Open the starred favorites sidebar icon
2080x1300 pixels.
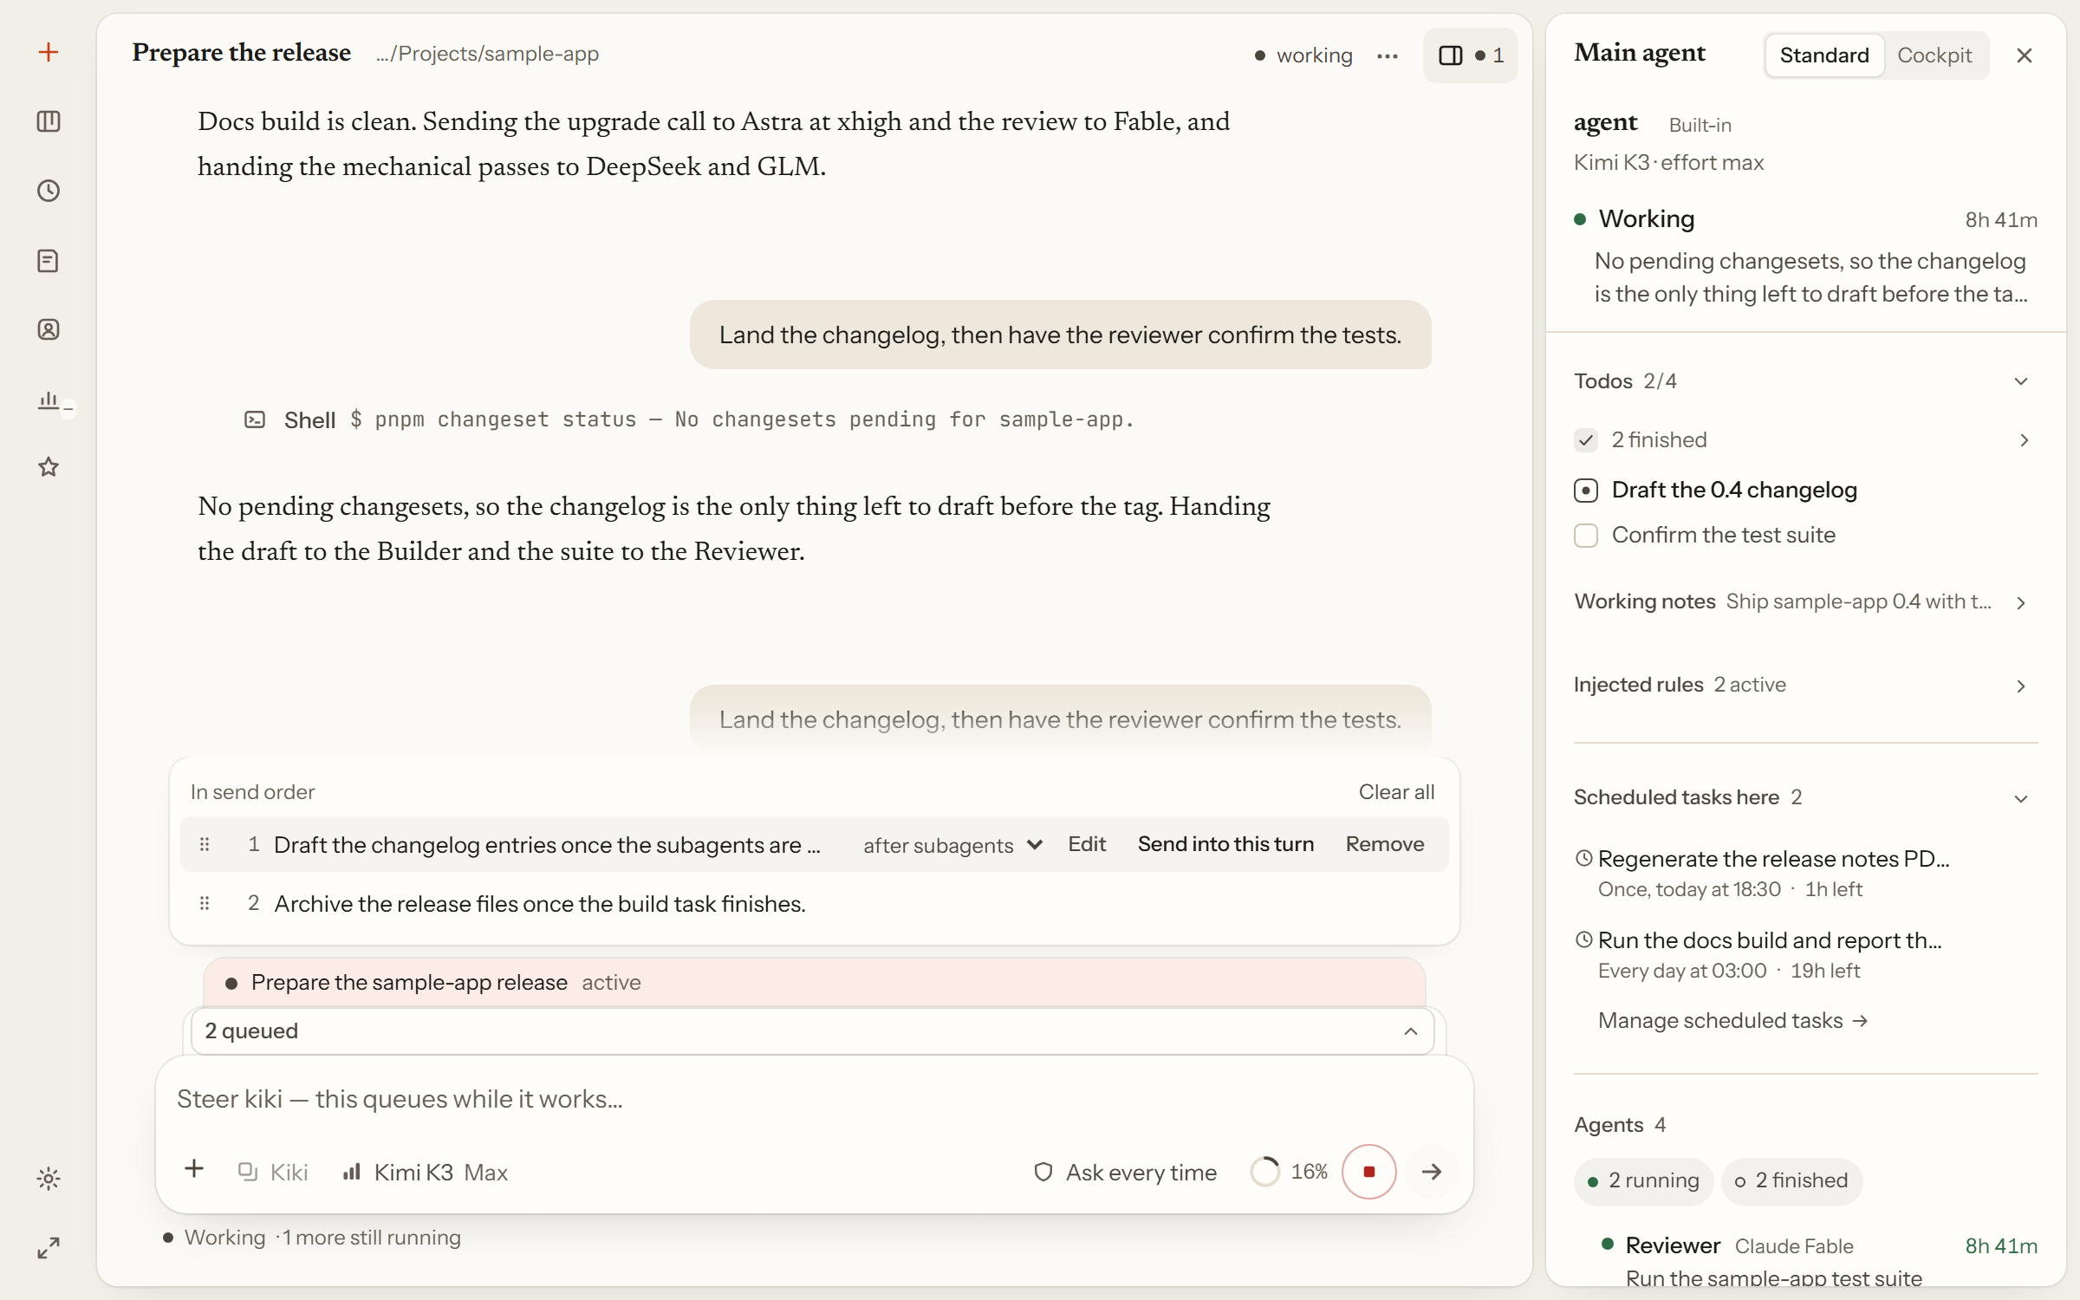pyautogui.click(x=49, y=468)
